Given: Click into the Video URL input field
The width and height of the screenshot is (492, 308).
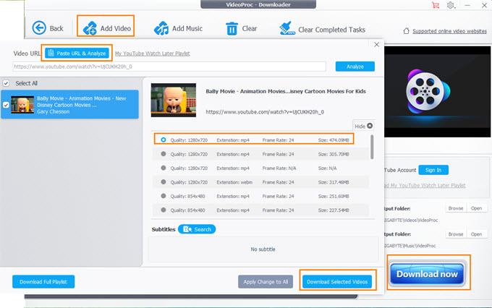Looking at the screenshot, I should click(x=169, y=67).
